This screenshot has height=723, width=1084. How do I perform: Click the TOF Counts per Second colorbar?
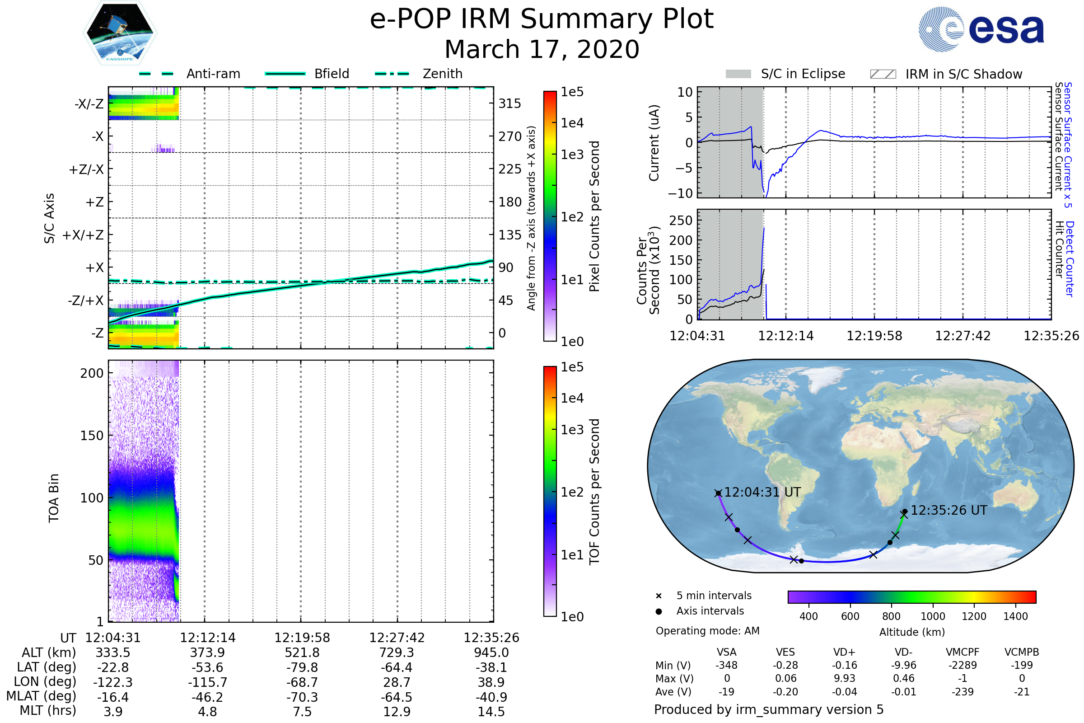[x=550, y=491]
